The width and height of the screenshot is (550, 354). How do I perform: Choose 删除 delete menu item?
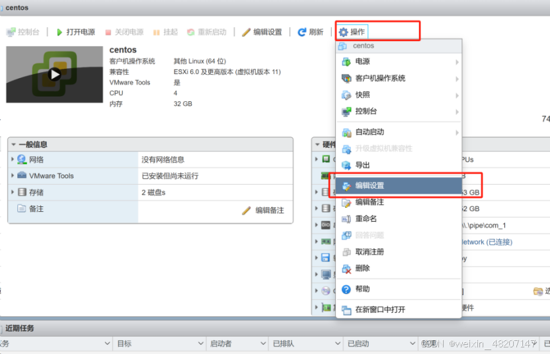pos(399,268)
